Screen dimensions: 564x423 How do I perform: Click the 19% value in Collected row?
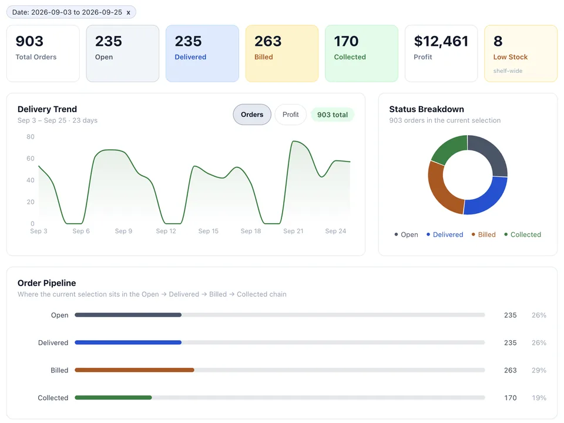pyautogui.click(x=539, y=398)
